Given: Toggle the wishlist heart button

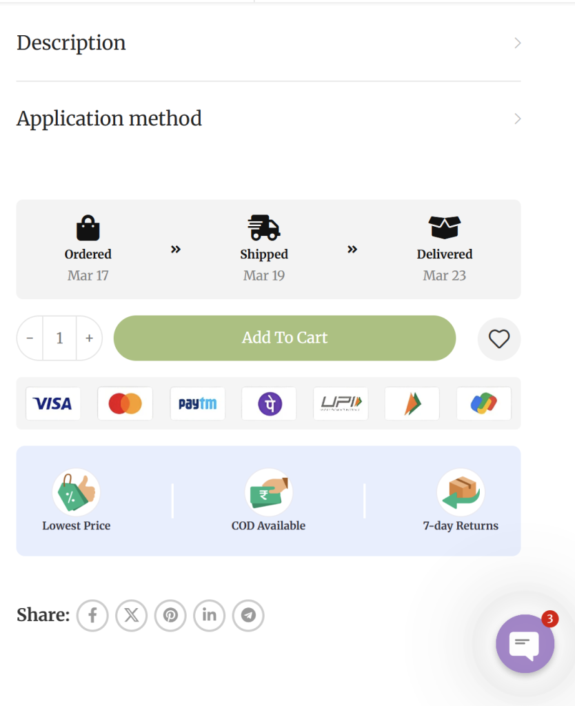Looking at the screenshot, I should click(x=499, y=339).
